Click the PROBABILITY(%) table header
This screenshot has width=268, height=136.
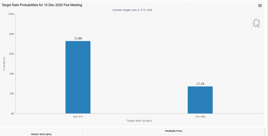pyautogui.click(x=173, y=131)
